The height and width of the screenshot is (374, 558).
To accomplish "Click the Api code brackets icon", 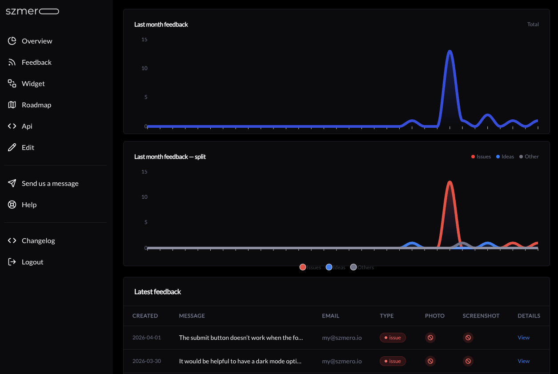I will 12,126.
